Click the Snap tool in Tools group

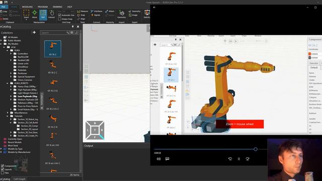pos(81,15)
